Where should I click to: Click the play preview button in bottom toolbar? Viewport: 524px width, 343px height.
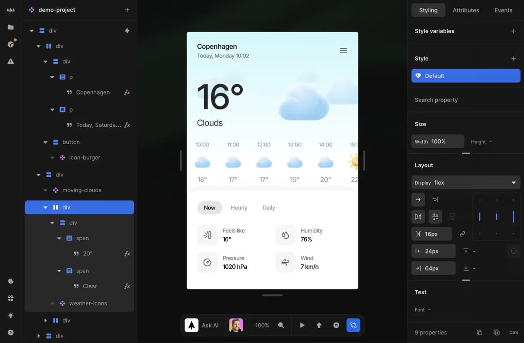[x=302, y=325]
